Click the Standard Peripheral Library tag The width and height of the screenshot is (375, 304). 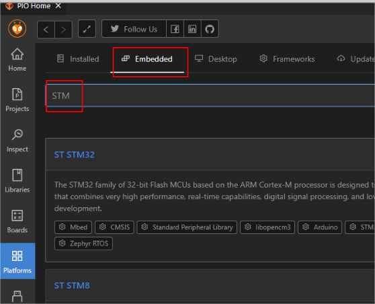tap(187, 227)
